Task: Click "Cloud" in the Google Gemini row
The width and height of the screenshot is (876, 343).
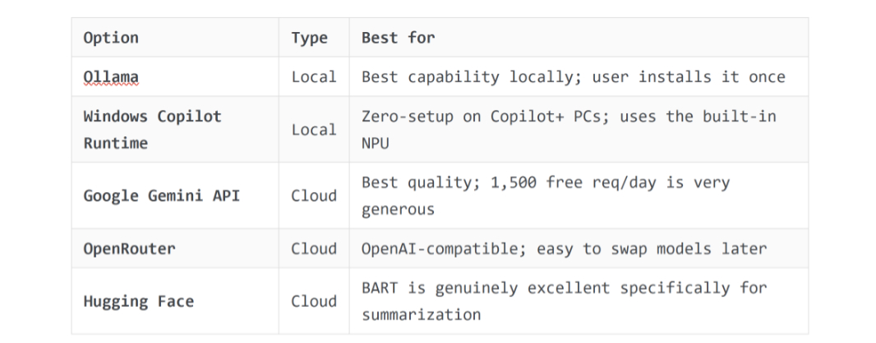Action: 314,196
